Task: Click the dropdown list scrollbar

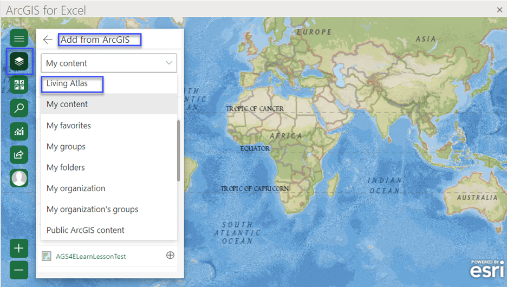Action: click(x=179, y=151)
